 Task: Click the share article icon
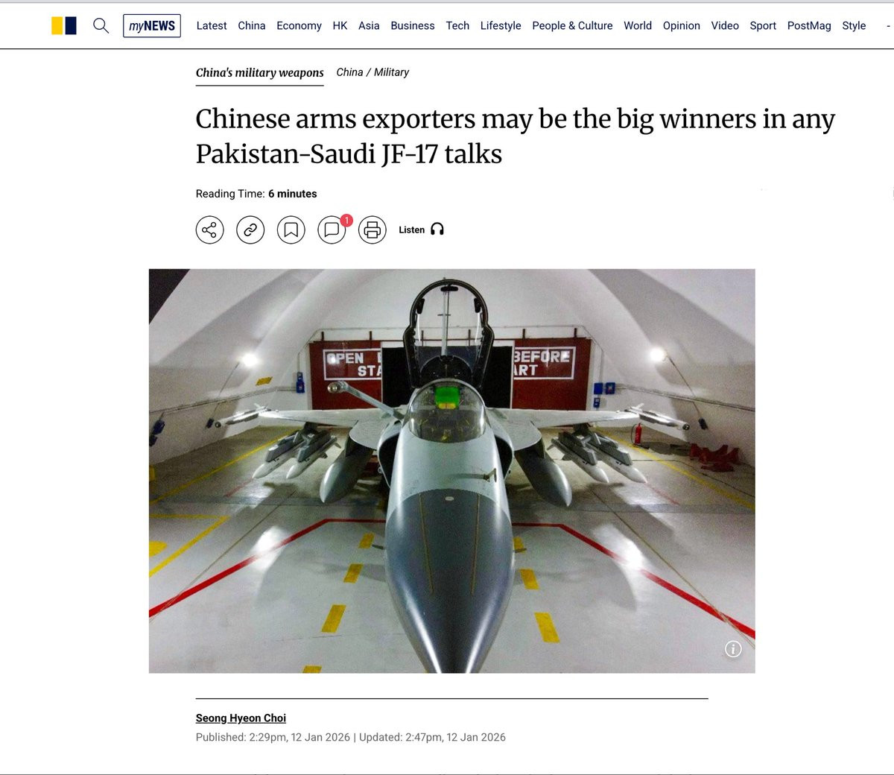[x=209, y=230]
